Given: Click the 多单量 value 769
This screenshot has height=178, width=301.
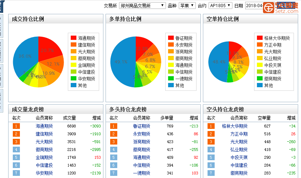Looking at the screenshot, I should 170,126.
